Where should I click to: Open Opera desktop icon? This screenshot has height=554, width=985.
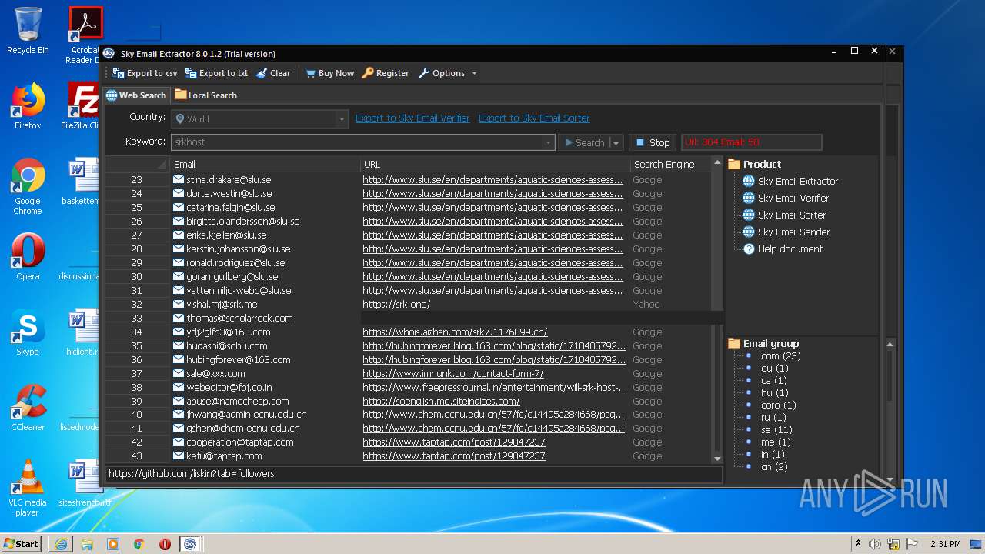pos(28,256)
